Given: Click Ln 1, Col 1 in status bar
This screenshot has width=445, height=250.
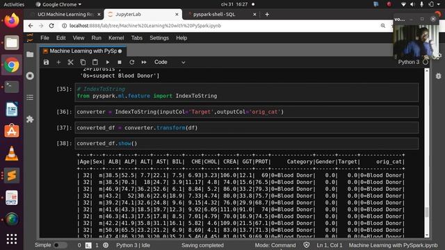Looking at the screenshot, I should 330,245.
